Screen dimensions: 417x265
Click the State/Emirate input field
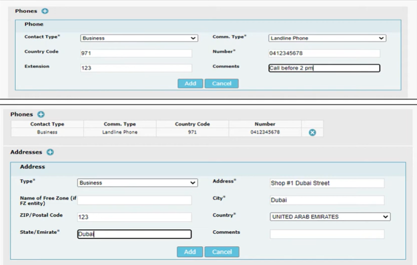pos(134,234)
